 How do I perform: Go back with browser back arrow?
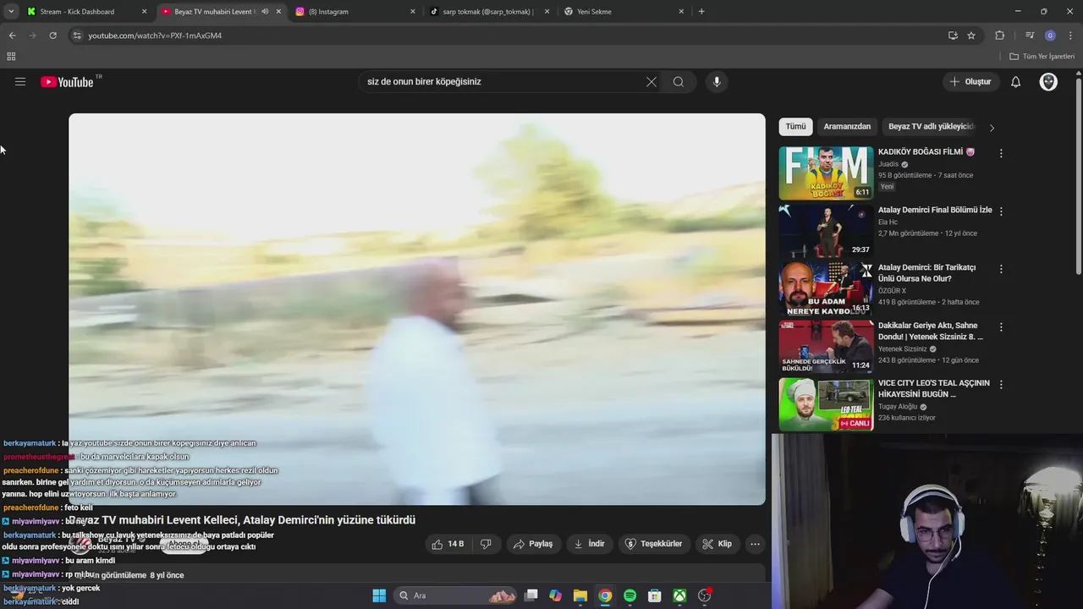[x=12, y=36]
